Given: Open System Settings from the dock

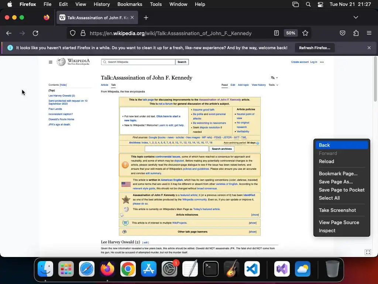Looking at the screenshot, I should tap(169, 269).
